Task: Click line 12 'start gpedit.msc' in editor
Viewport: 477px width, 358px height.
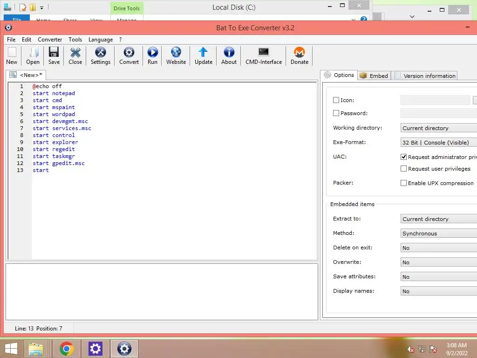Action: click(59, 163)
